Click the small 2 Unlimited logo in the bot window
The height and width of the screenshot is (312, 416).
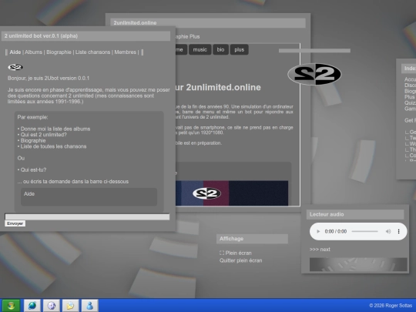pos(15,67)
